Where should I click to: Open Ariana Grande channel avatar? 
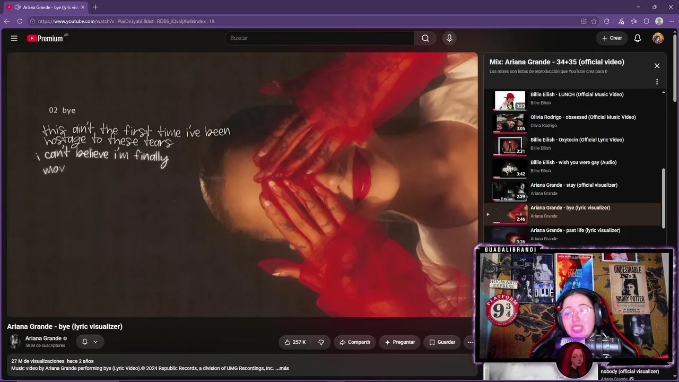[x=15, y=341]
